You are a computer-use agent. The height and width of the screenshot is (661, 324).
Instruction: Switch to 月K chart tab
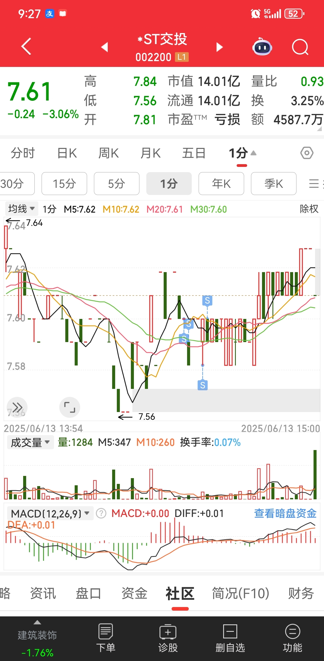click(150, 153)
